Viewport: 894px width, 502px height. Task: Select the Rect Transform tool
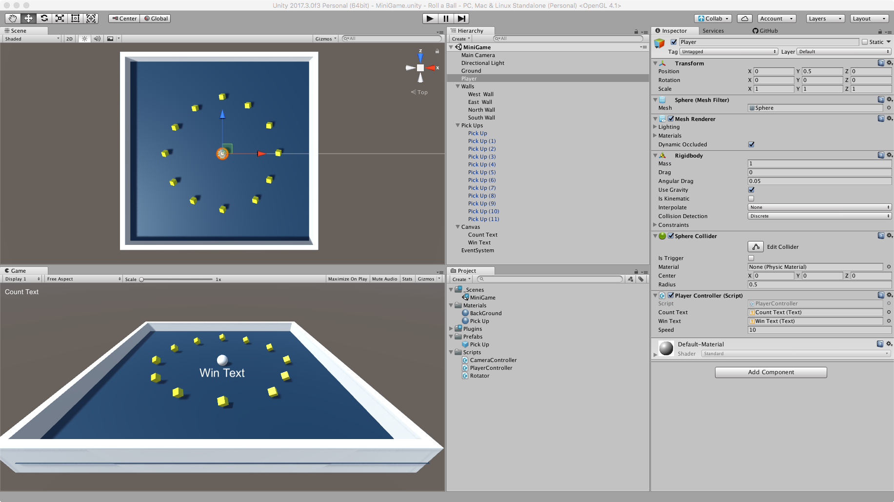pyautogui.click(x=75, y=19)
